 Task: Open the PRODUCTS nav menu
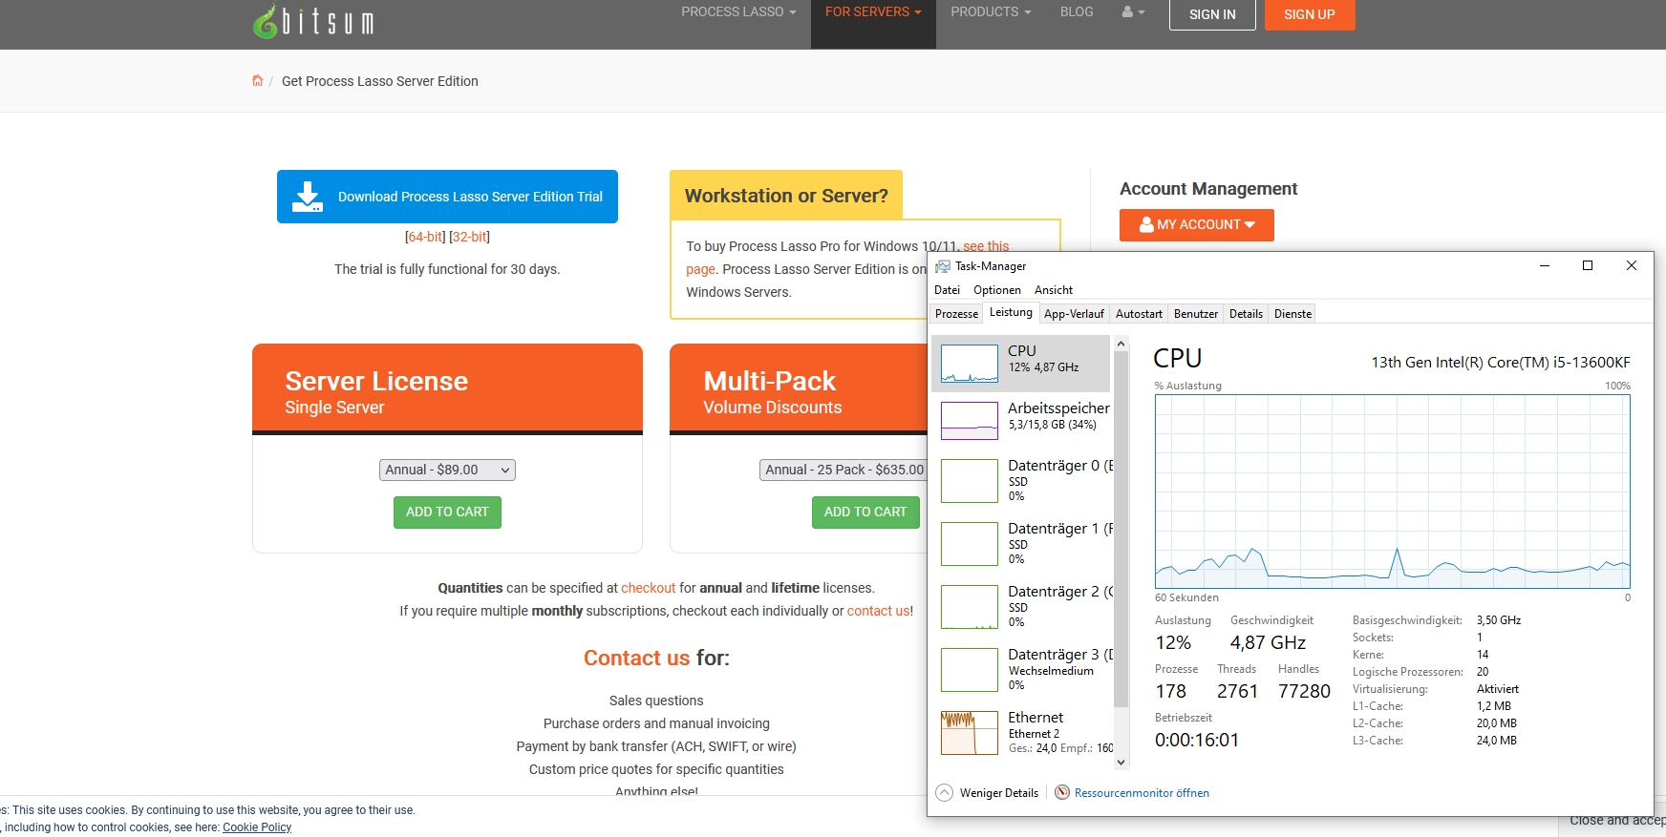pos(991,12)
